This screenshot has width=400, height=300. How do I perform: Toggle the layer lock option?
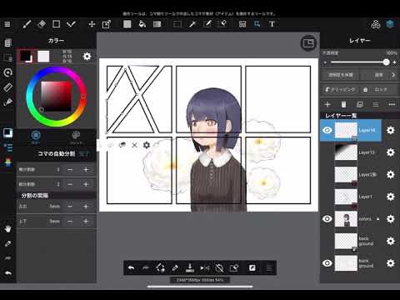point(377,89)
